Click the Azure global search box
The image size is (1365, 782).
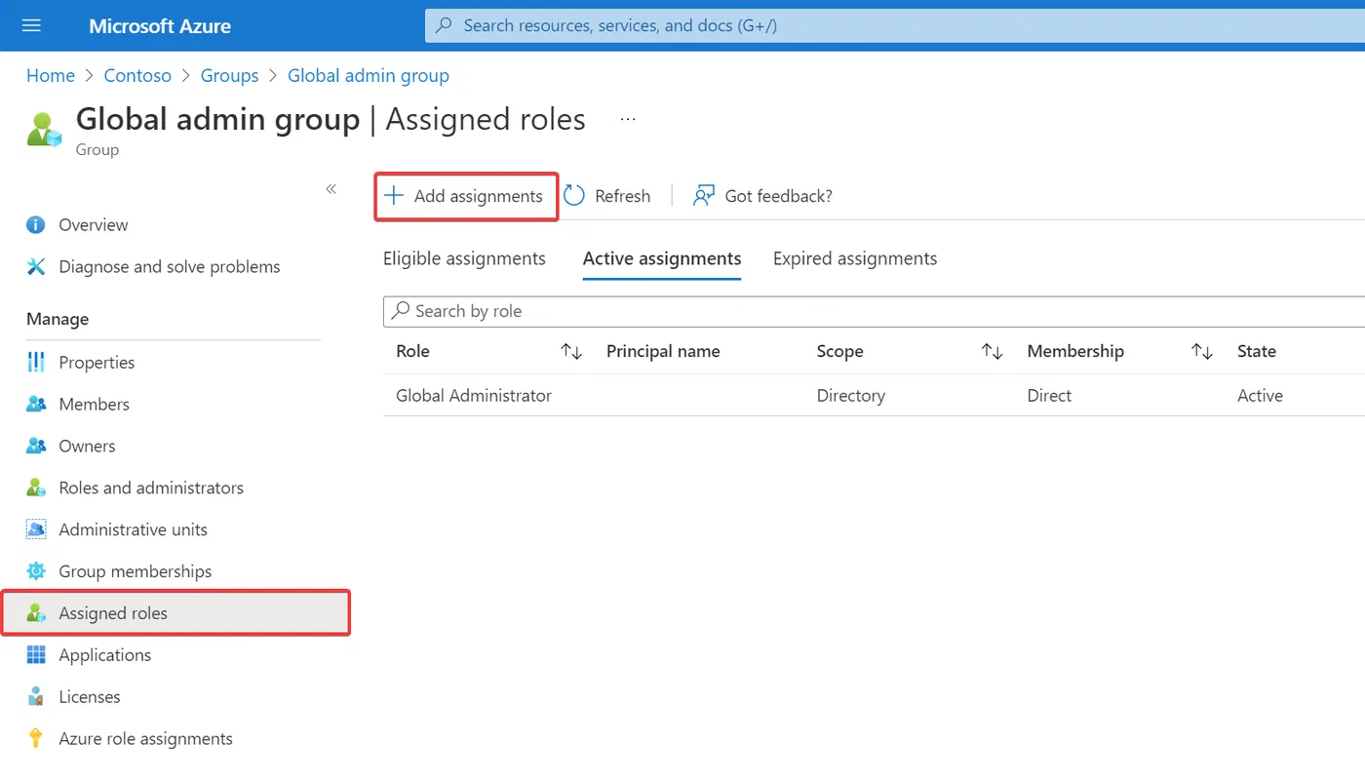(894, 25)
